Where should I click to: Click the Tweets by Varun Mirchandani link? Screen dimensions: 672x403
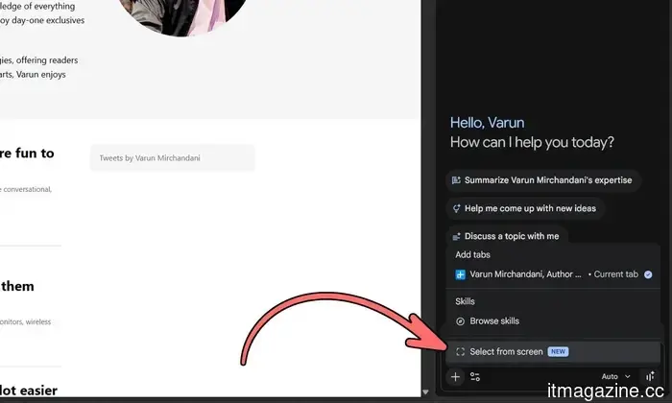pos(150,158)
